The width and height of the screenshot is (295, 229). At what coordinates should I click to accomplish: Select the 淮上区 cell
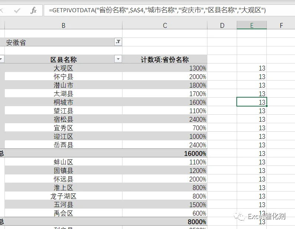coord(63,187)
